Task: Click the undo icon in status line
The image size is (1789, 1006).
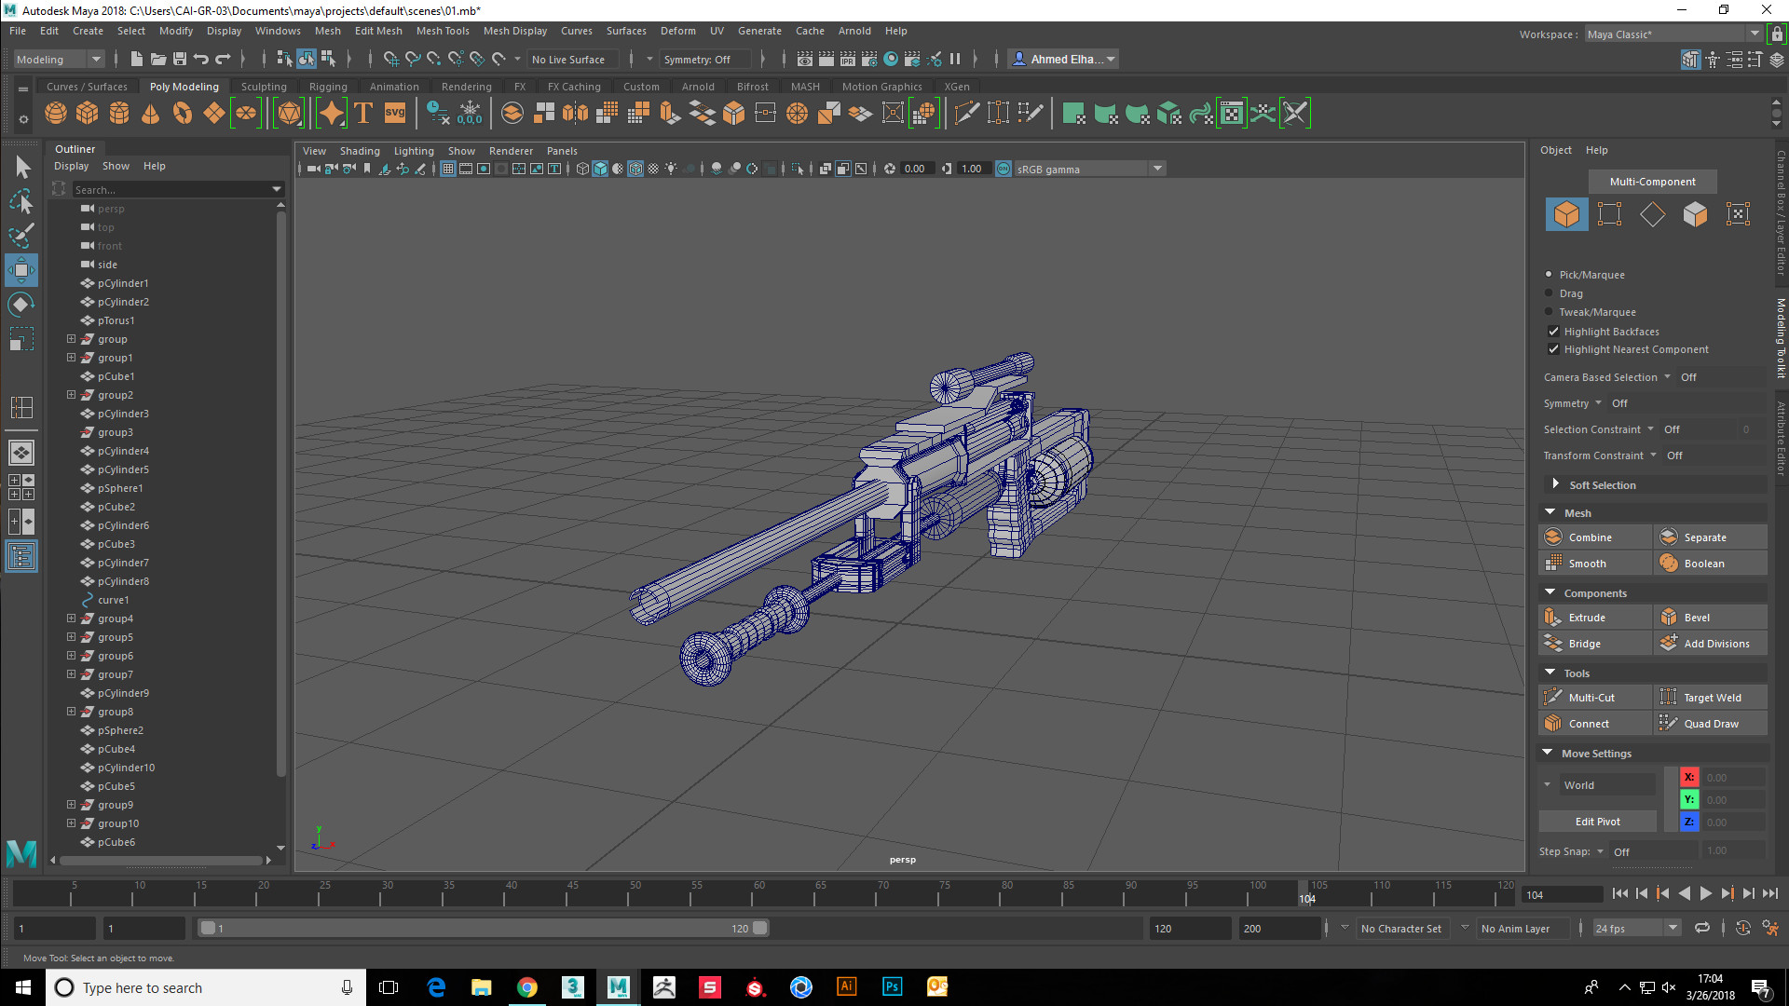Action: tap(201, 60)
